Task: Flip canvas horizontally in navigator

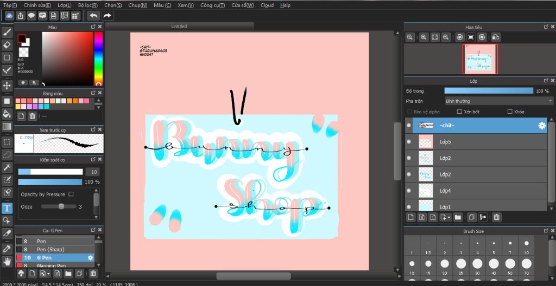Action: pos(496,37)
